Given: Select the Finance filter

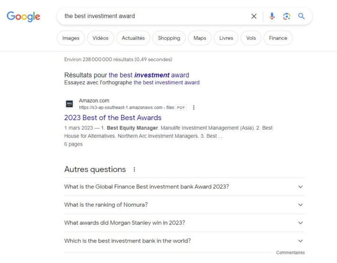Looking at the screenshot, I should point(278,38).
